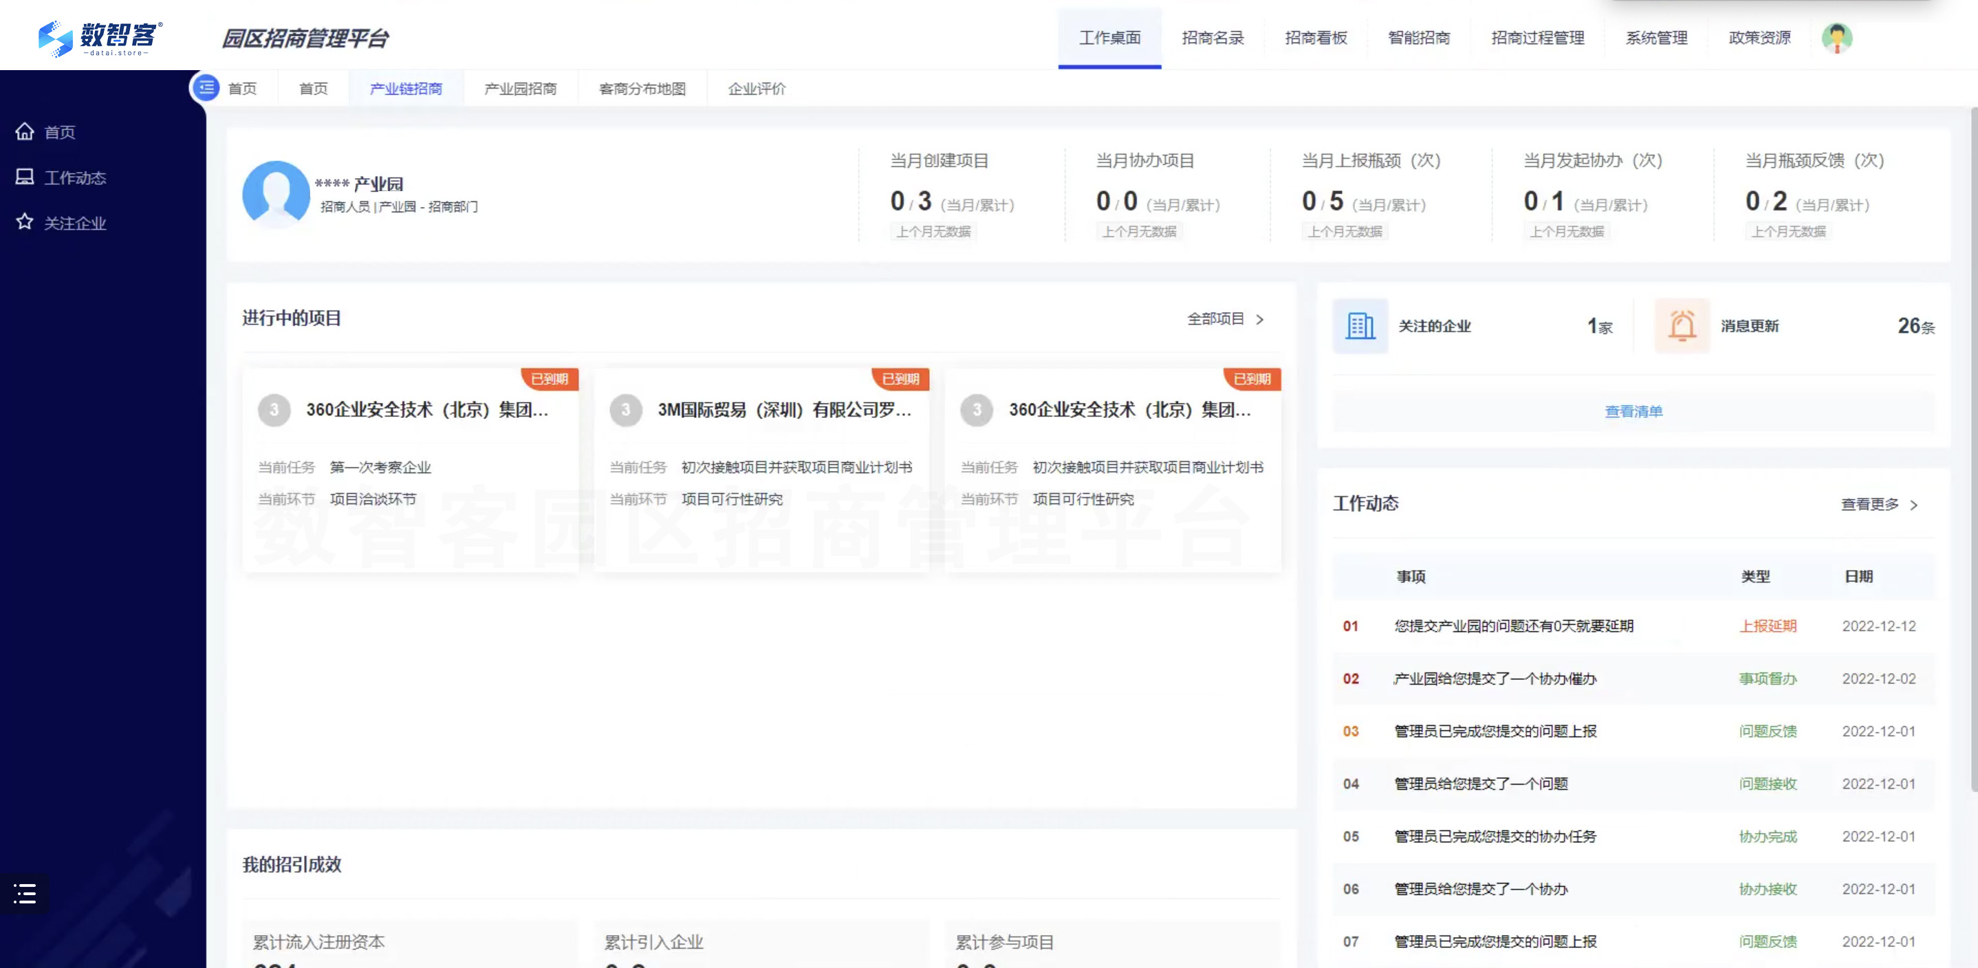This screenshot has width=1978, height=968.
Task: Click the 协办完成 type label
Action: [x=1768, y=836]
